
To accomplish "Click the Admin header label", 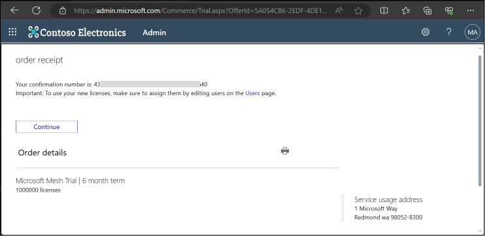I will coord(154,33).
